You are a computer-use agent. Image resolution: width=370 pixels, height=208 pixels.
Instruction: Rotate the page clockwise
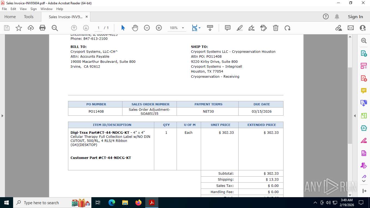[288, 28]
